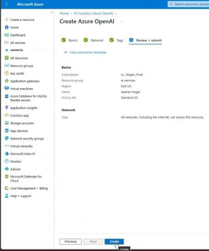Open the more options ellipsis beside title

coord(122,21)
